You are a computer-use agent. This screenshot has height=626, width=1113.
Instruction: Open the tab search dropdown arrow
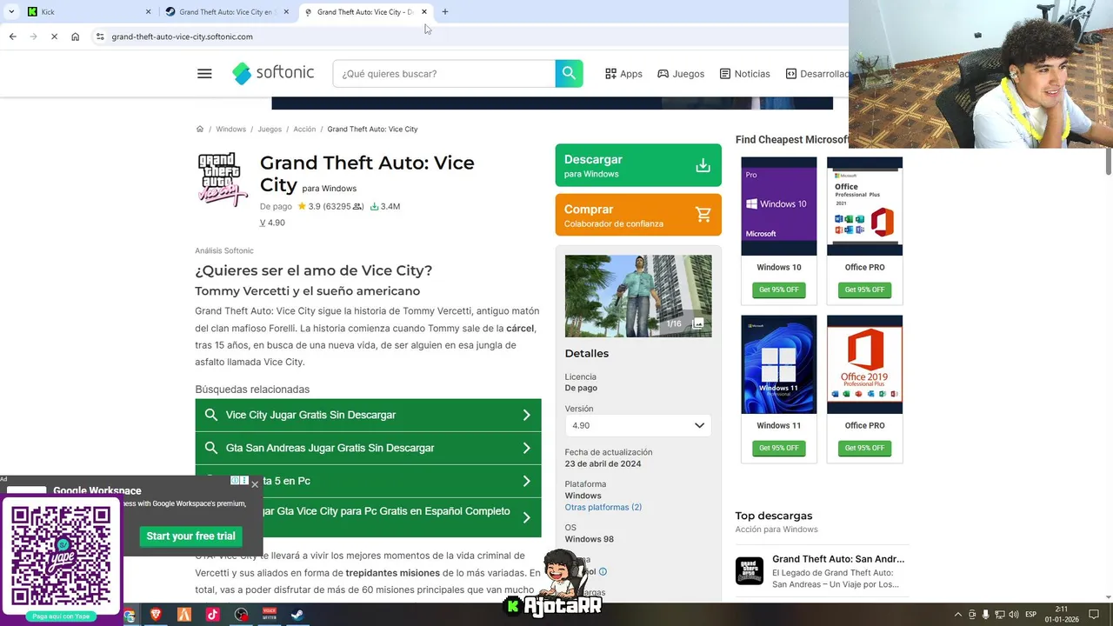[x=10, y=12]
